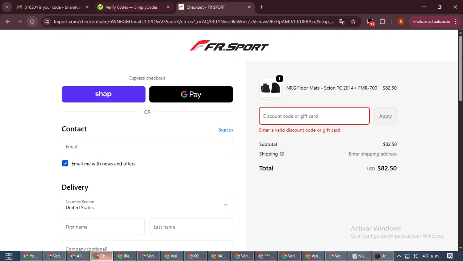This screenshot has width=463, height=261.
Task: Reload the checkout page
Action: coord(32,22)
